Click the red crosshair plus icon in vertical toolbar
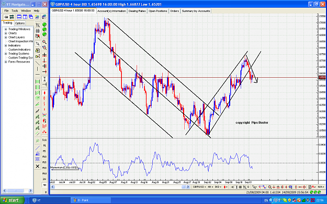This screenshot has height=204, width=327. 44,55
